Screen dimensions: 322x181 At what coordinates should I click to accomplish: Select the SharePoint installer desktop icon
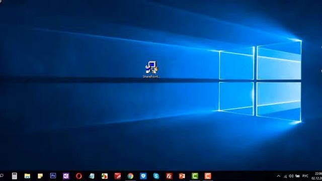coord(151,69)
